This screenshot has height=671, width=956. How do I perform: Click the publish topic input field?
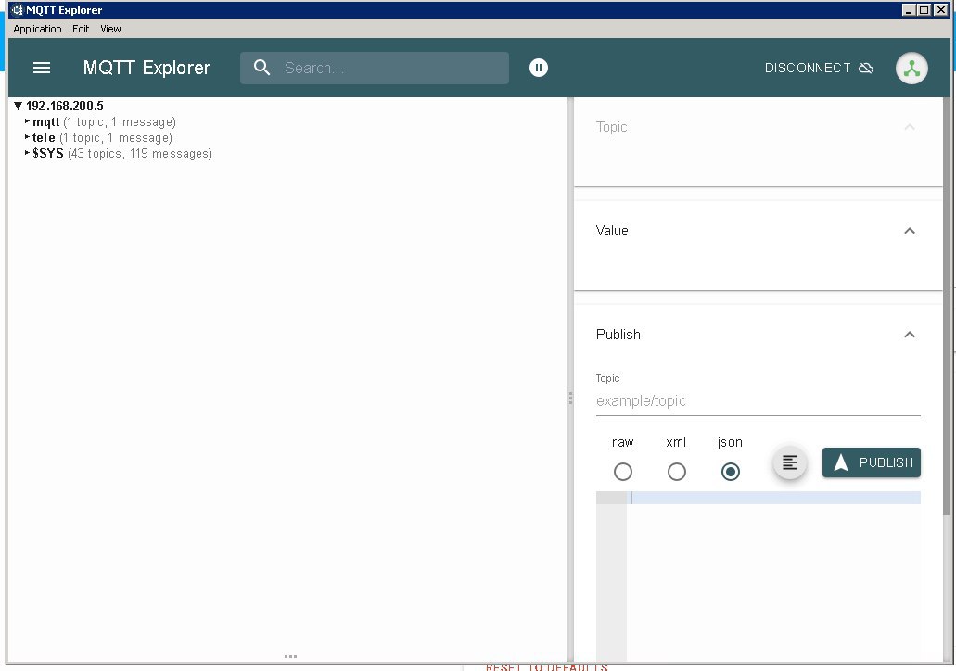tap(758, 401)
